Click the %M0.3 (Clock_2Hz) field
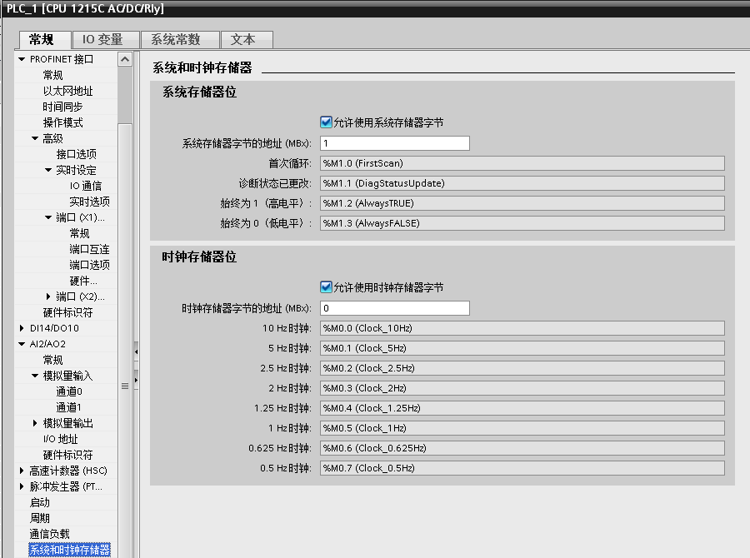750x558 pixels. coord(522,388)
